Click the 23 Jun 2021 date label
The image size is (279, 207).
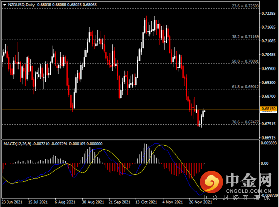click(x=12, y=202)
